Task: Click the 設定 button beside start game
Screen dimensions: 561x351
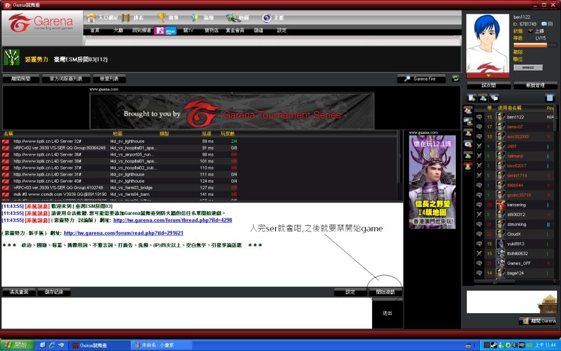Action: [350, 292]
